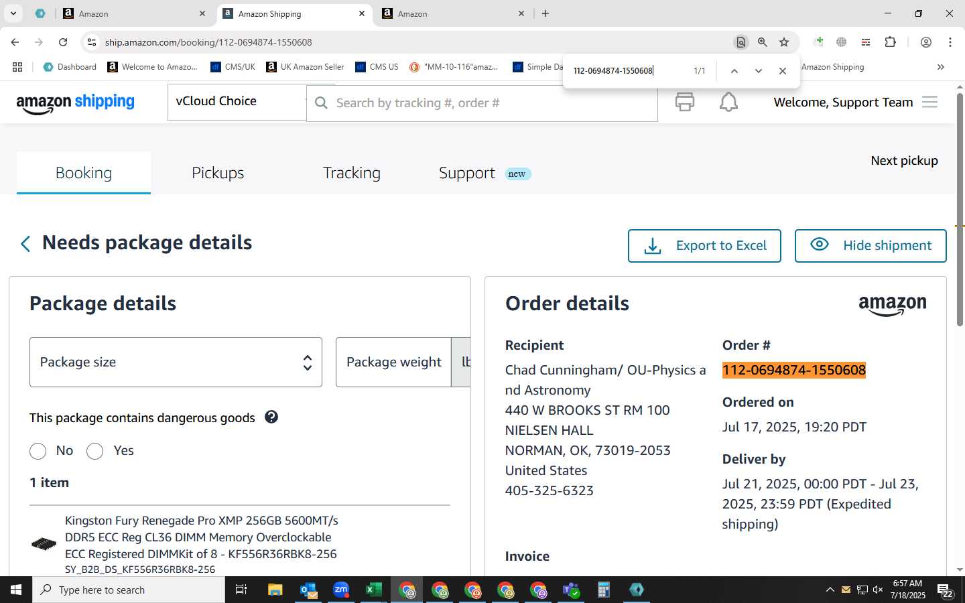
Task: Open the bookmarks apps grid icon
Action: [x=17, y=67]
